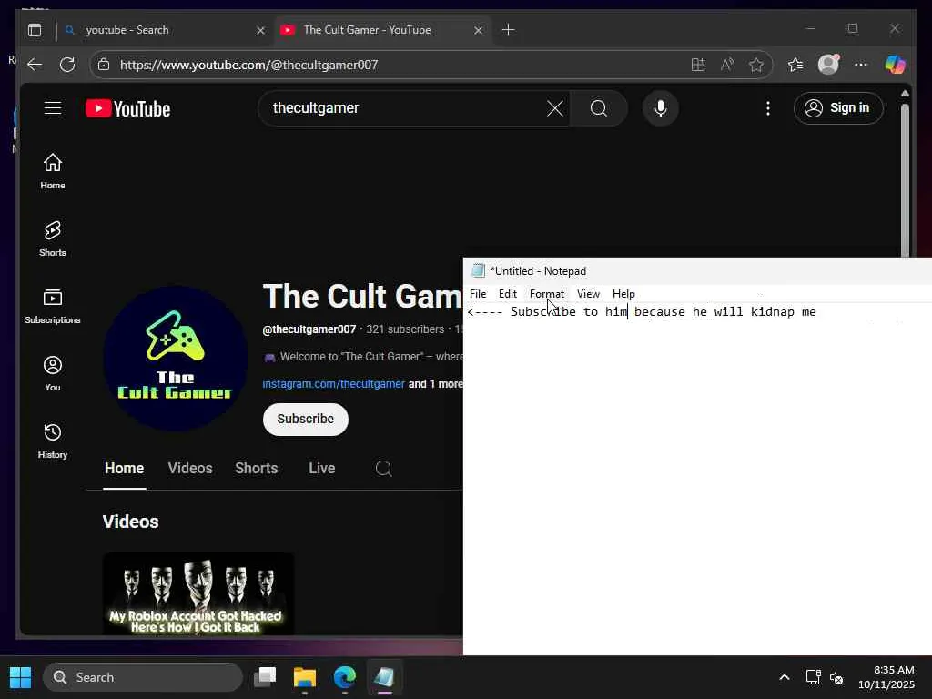The image size is (932, 699).
Task: Go to Home in the YouTube sidebar
Action: click(52, 171)
